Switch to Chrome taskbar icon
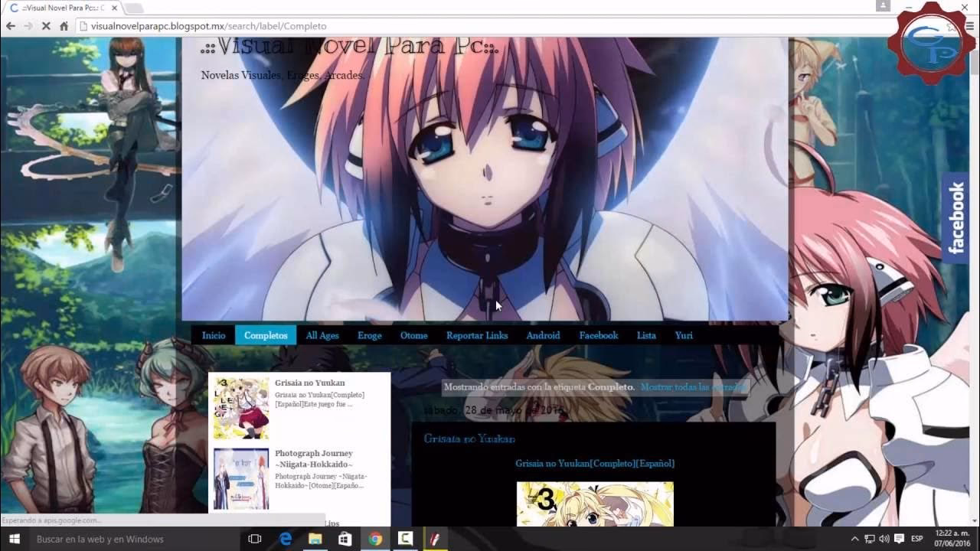 pyautogui.click(x=375, y=539)
